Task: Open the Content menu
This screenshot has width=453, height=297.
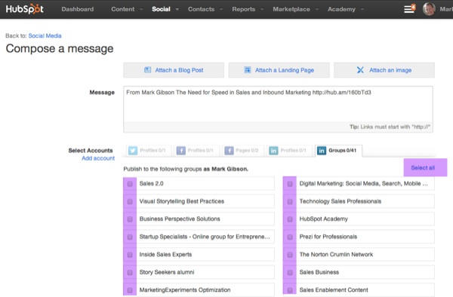Action: (123, 9)
